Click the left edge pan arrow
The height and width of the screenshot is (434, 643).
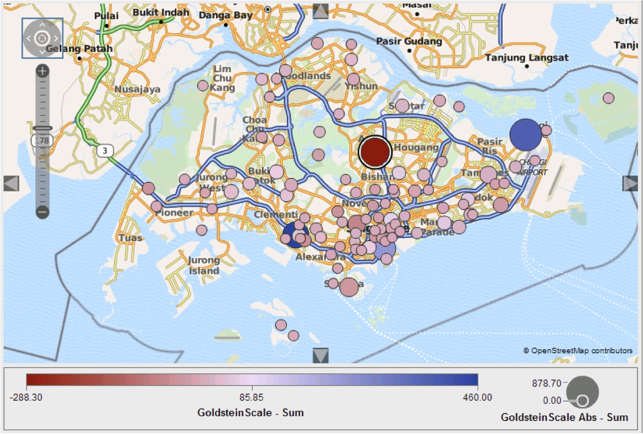click(11, 183)
